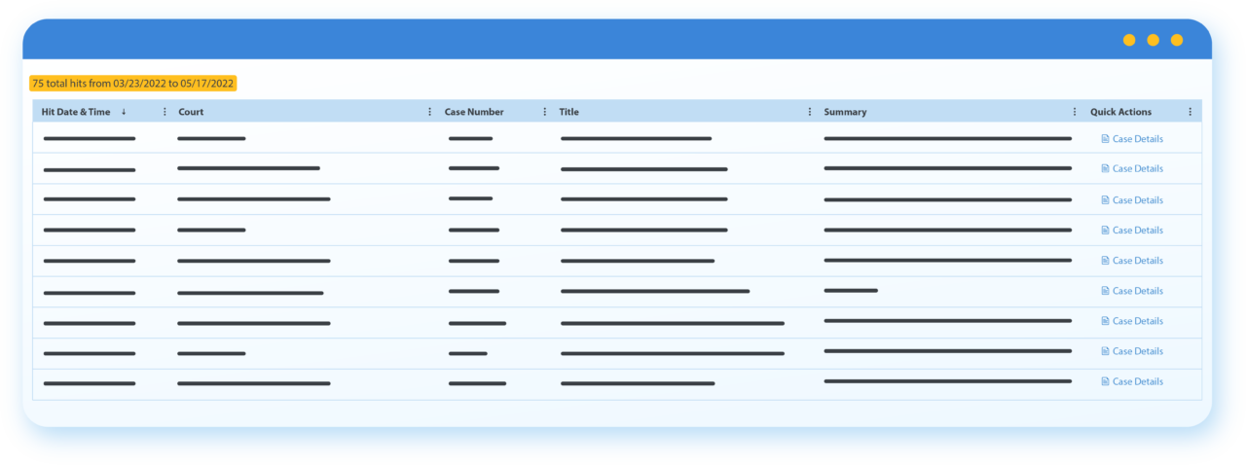Viewport: 1246px width, 465px height.
Task: Open column menu for Title
Action: click(810, 112)
